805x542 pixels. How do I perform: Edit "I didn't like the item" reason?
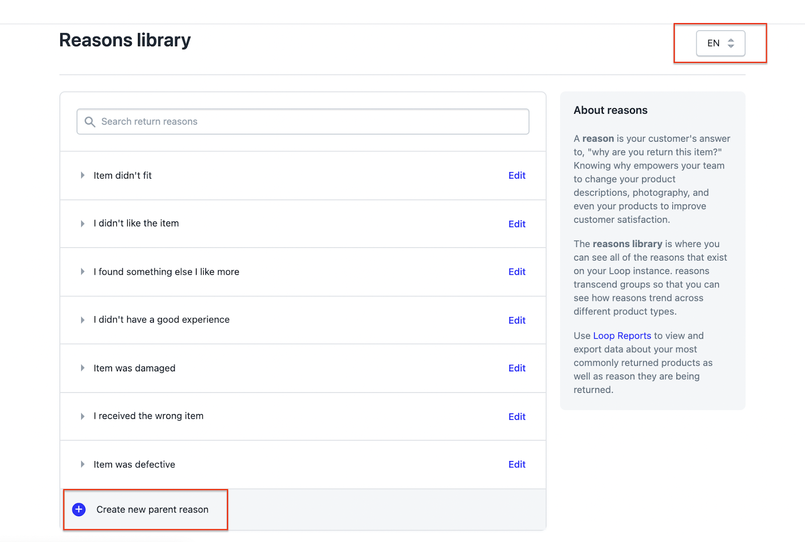pyautogui.click(x=517, y=224)
